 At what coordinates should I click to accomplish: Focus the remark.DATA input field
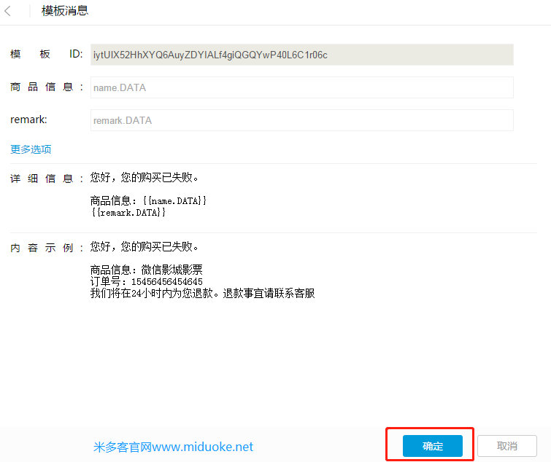click(x=301, y=120)
